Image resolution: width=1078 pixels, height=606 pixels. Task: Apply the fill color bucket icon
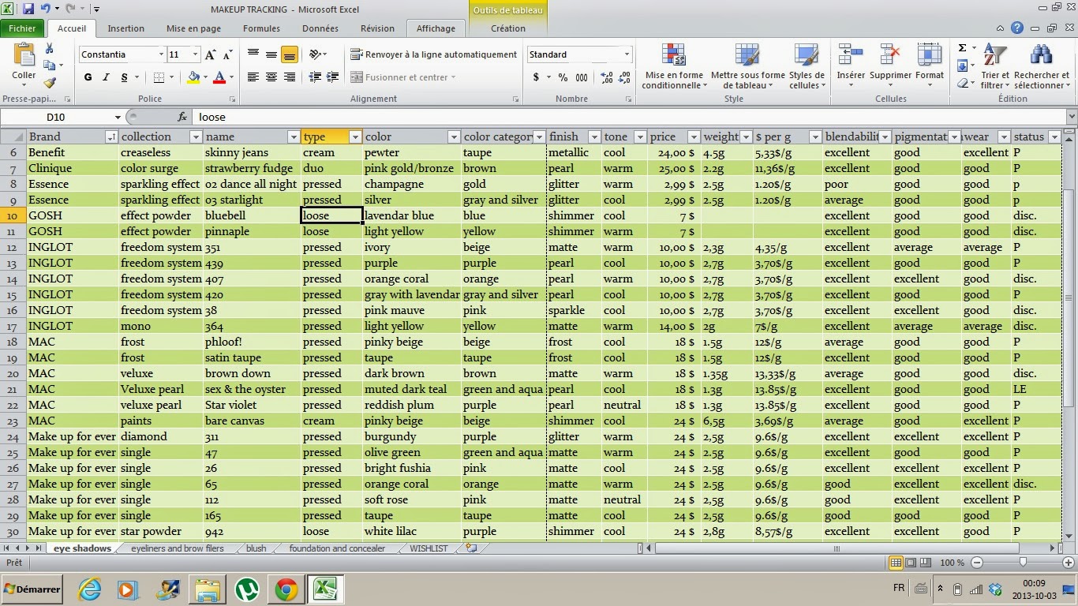(193, 77)
